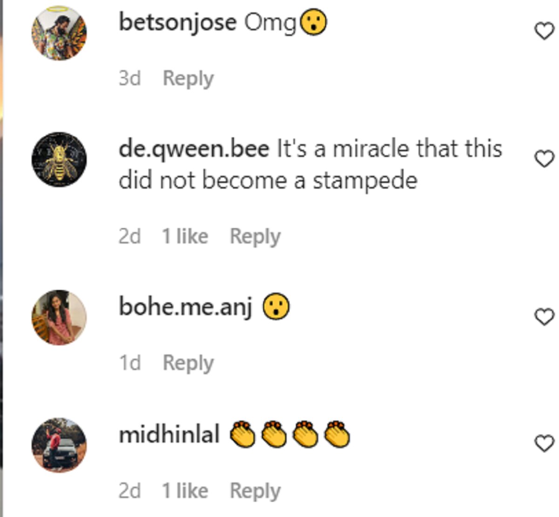Reply to midhinlal's clapping comment

[255, 490]
